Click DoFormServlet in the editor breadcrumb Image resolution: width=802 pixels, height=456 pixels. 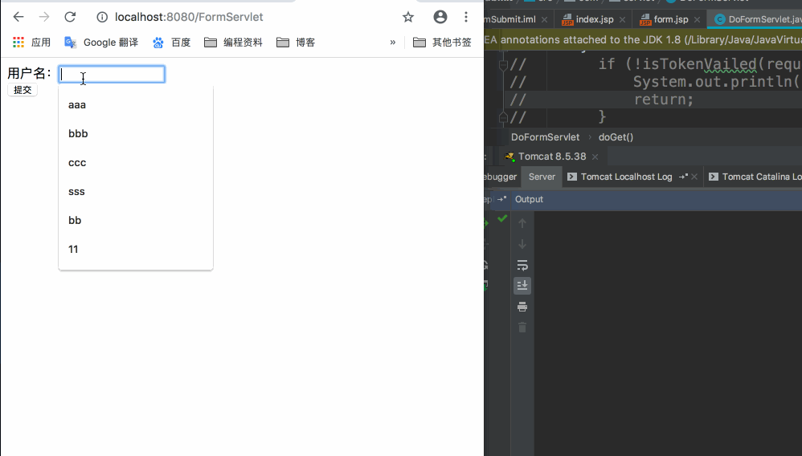click(545, 137)
